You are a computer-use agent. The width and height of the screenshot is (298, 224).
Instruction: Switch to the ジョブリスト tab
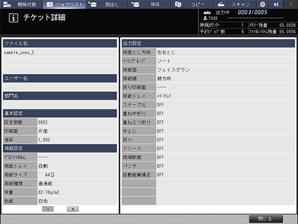tap(64, 4)
